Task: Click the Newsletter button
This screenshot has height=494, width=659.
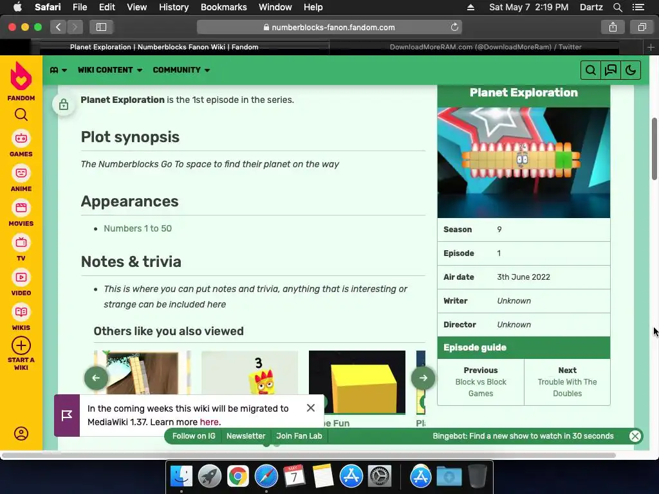Action: click(x=246, y=436)
